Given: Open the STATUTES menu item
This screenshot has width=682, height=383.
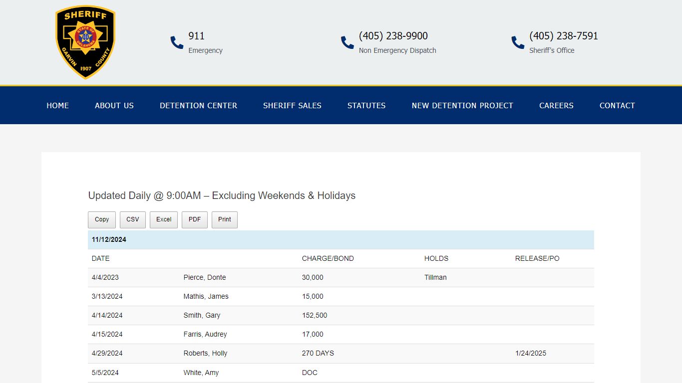Looking at the screenshot, I should click(366, 106).
